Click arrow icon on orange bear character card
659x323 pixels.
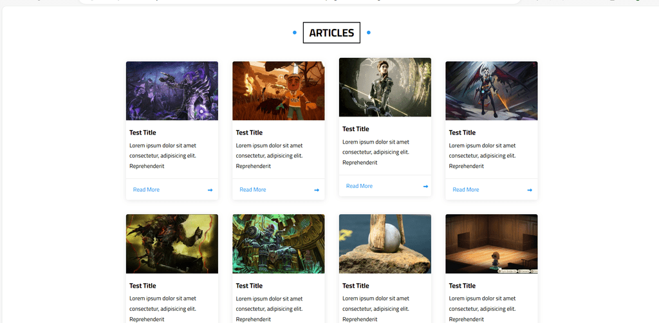point(317,190)
